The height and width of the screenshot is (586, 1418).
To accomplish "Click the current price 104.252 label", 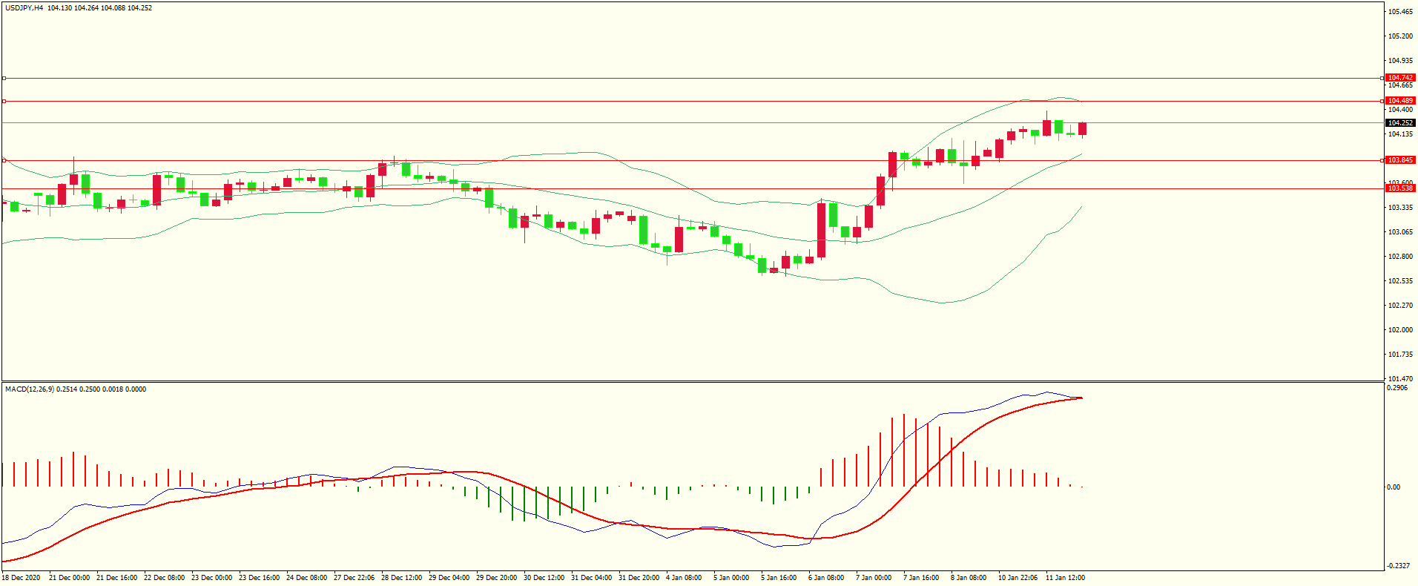I will (x=1400, y=123).
